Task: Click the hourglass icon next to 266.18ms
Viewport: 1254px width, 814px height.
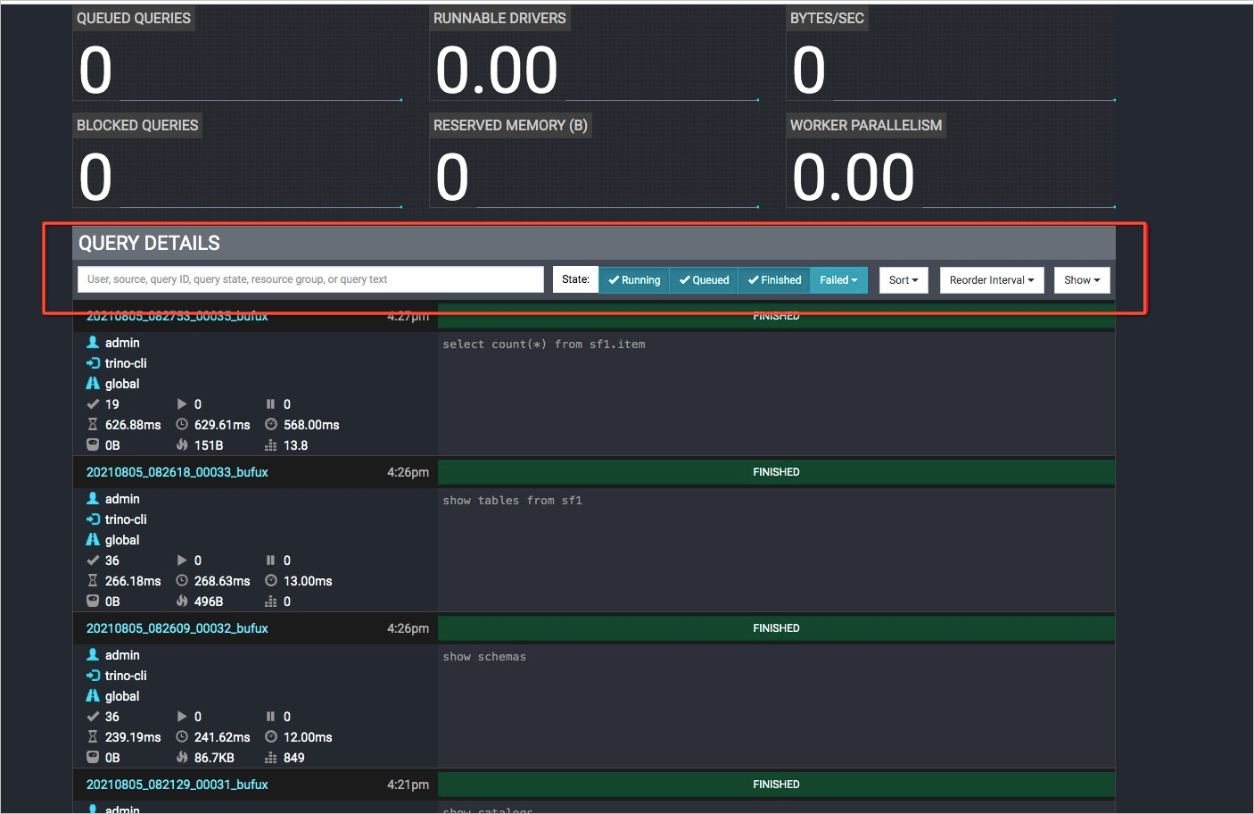Action: [93, 581]
